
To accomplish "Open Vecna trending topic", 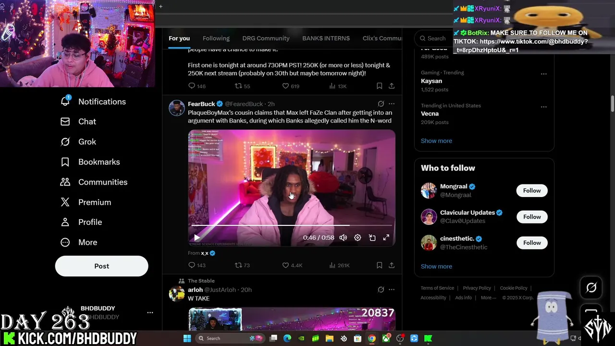I will [430, 113].
